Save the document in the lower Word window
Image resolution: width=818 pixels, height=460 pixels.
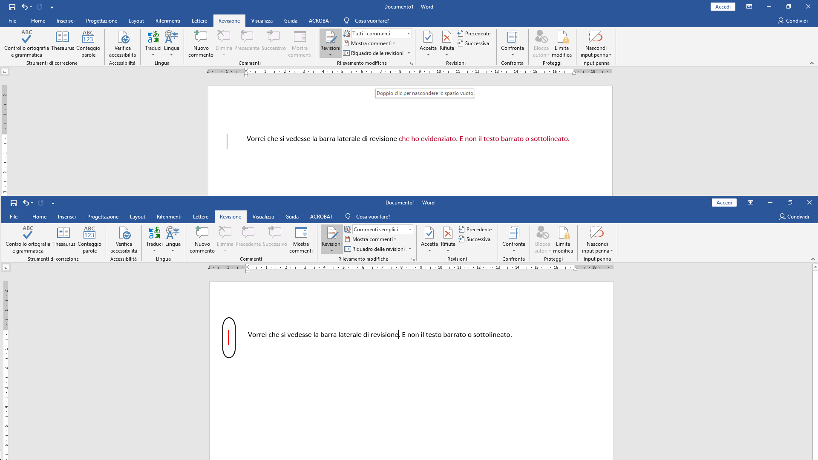[14, 203]
